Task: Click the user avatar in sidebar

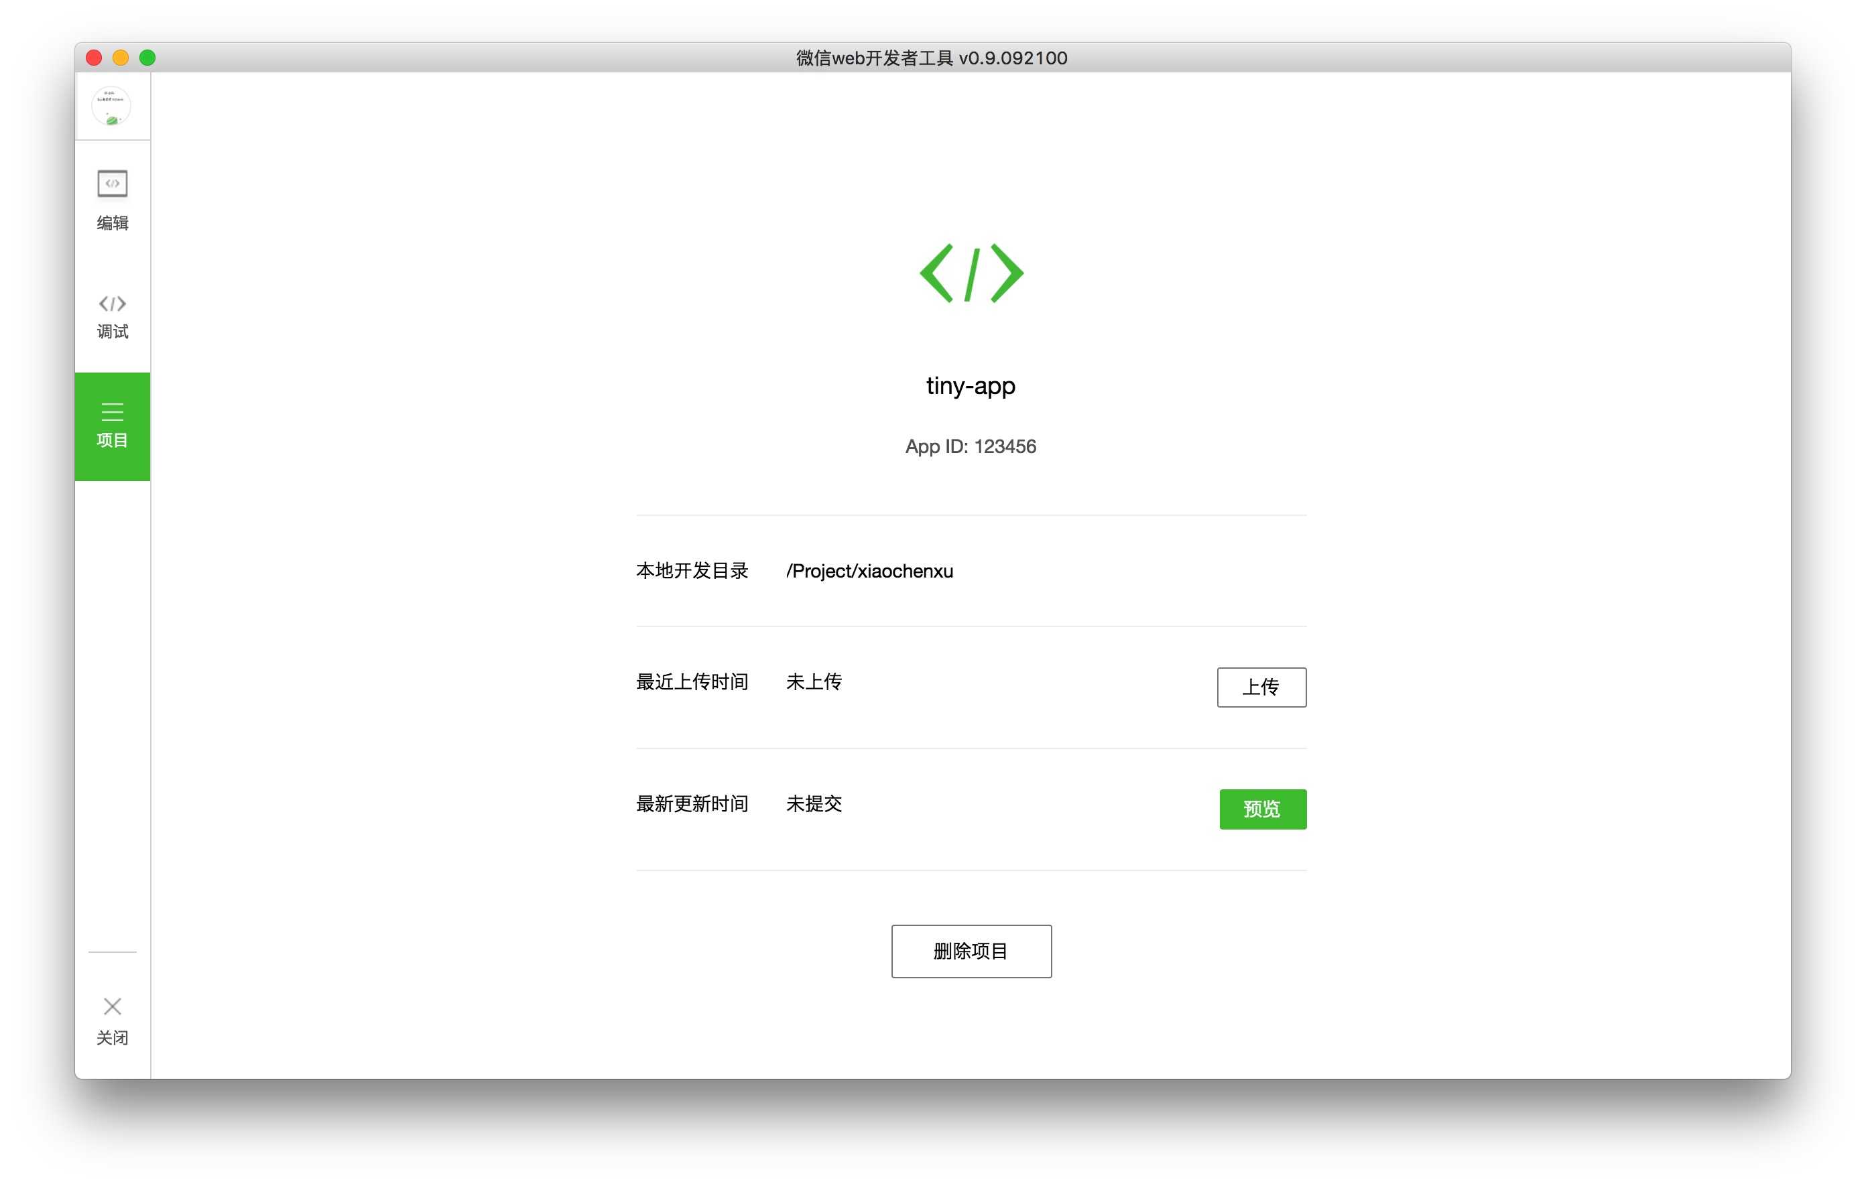Action: [111, 106]
